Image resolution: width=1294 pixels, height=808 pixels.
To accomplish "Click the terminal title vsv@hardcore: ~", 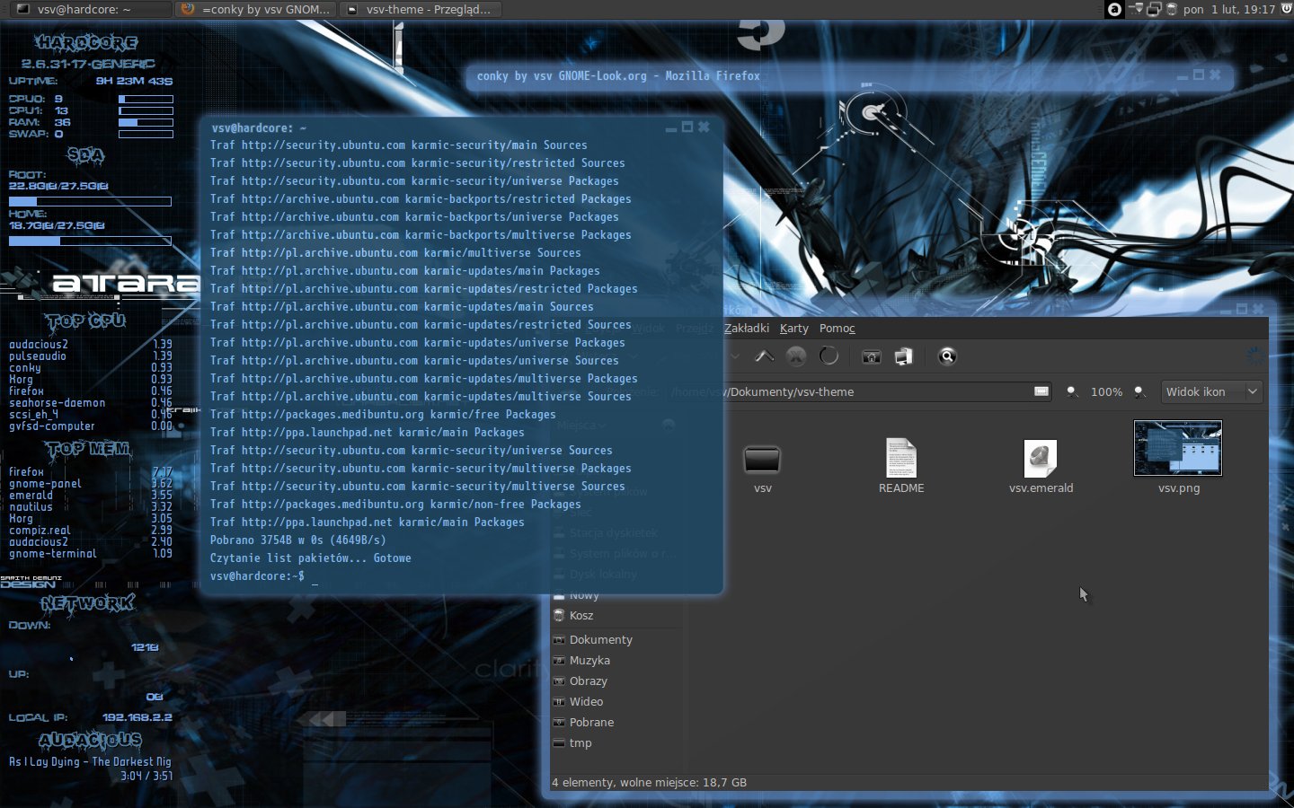I will coord(259,128).
